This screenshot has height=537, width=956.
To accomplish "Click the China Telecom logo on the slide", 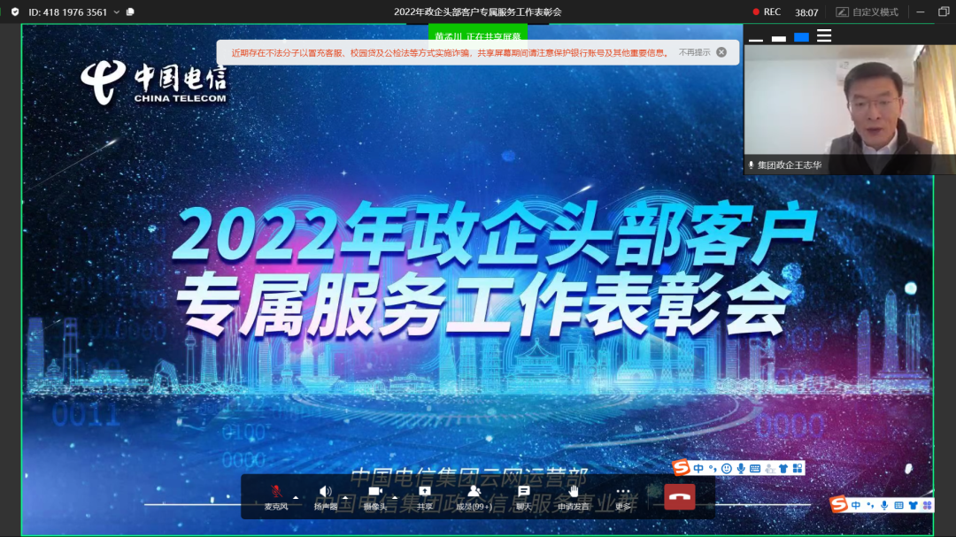I will [154, 81].
